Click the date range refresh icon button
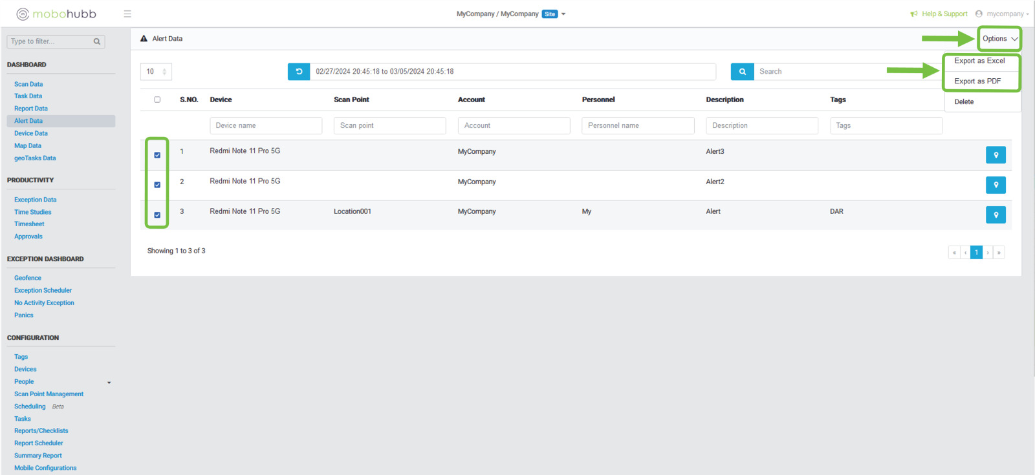This screenshot has width=1035, height=475. click(299, 72)
